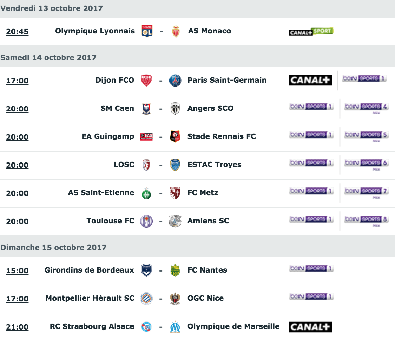
Task: Click the Olympique Lyonnais club crest
Action: 147,31
